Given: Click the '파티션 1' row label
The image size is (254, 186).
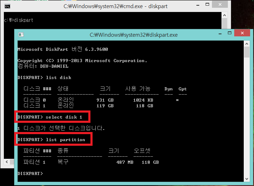Looking at the screenshot, I should (34, 162).
